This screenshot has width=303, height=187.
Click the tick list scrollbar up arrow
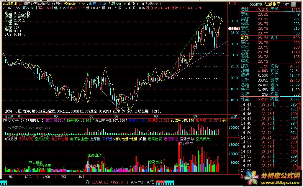pyautogui.click(x=300, y=108)
